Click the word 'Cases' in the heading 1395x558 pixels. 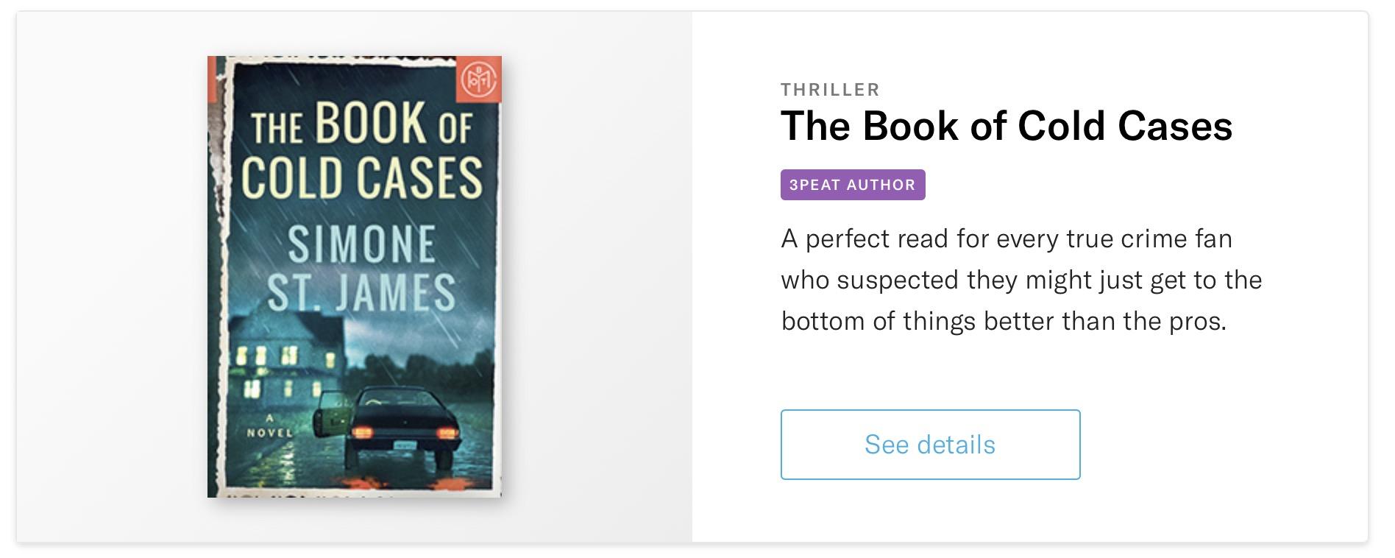[x=1175, y=126]
